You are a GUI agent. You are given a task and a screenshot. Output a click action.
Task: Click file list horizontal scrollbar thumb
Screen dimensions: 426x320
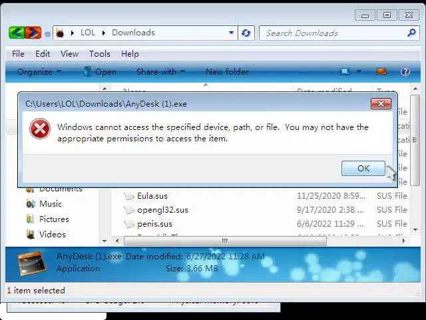coord(225,241)
